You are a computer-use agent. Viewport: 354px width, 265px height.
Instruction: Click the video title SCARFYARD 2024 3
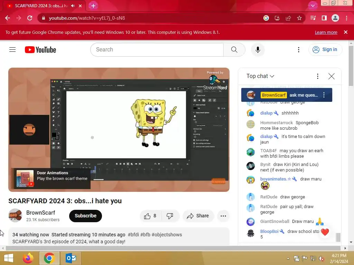pos(65,201)
